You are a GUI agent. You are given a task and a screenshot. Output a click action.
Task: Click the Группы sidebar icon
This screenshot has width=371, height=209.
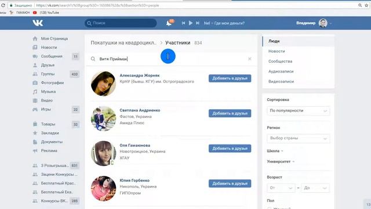[35, 74]
